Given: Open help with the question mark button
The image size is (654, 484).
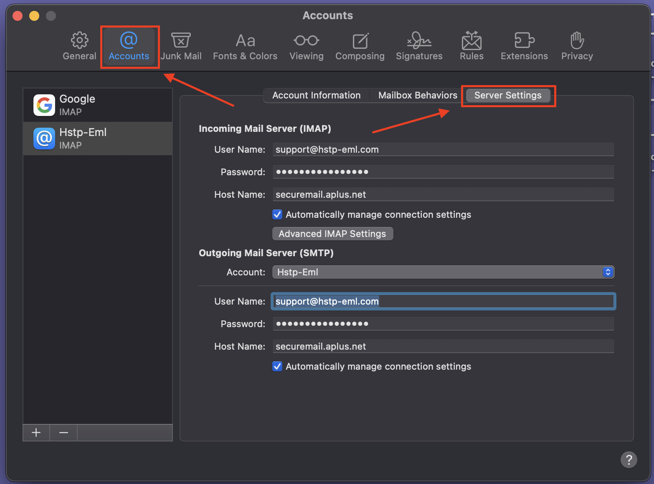Looking at the screenshot, I should 629,460.
